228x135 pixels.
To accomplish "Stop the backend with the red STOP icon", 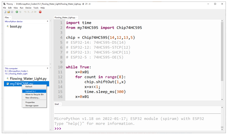I will (x=40, y=12).
